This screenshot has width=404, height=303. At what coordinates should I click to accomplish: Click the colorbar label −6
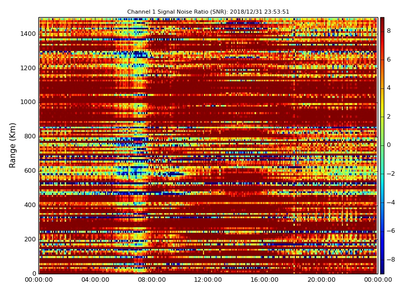click(391, 231)
